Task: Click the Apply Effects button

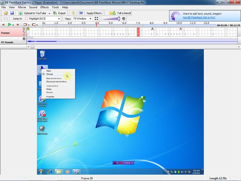Action: tap(94, 13)
